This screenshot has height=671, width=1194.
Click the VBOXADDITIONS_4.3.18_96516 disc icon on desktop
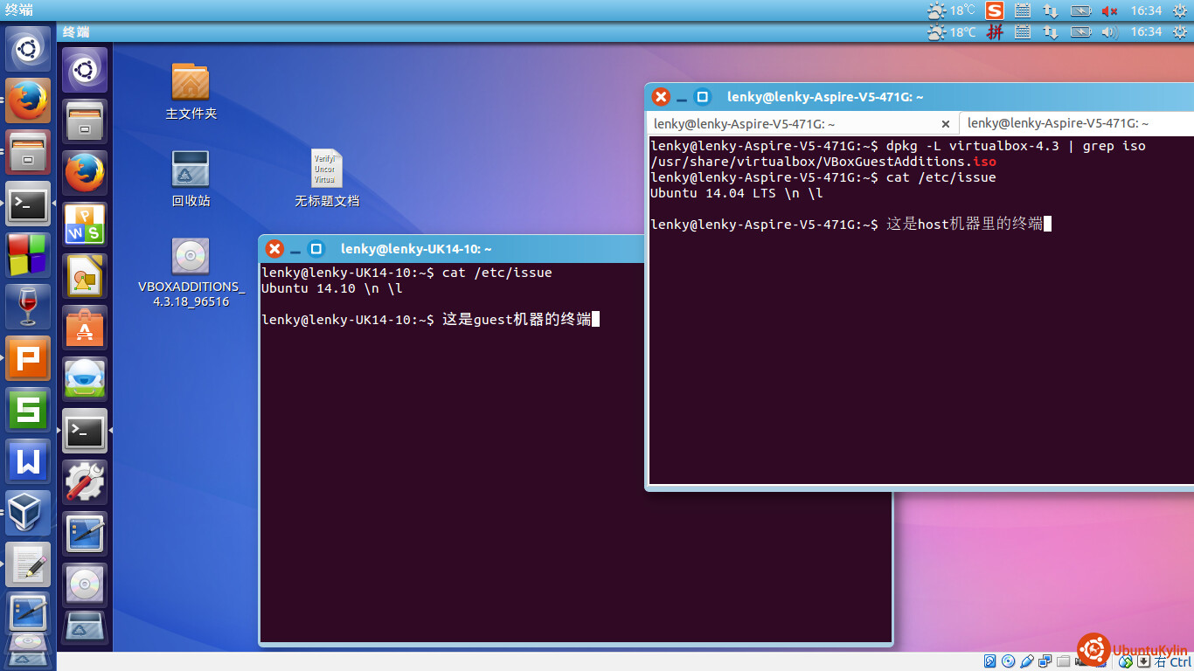pyautogui.click(x=191, y=257)
